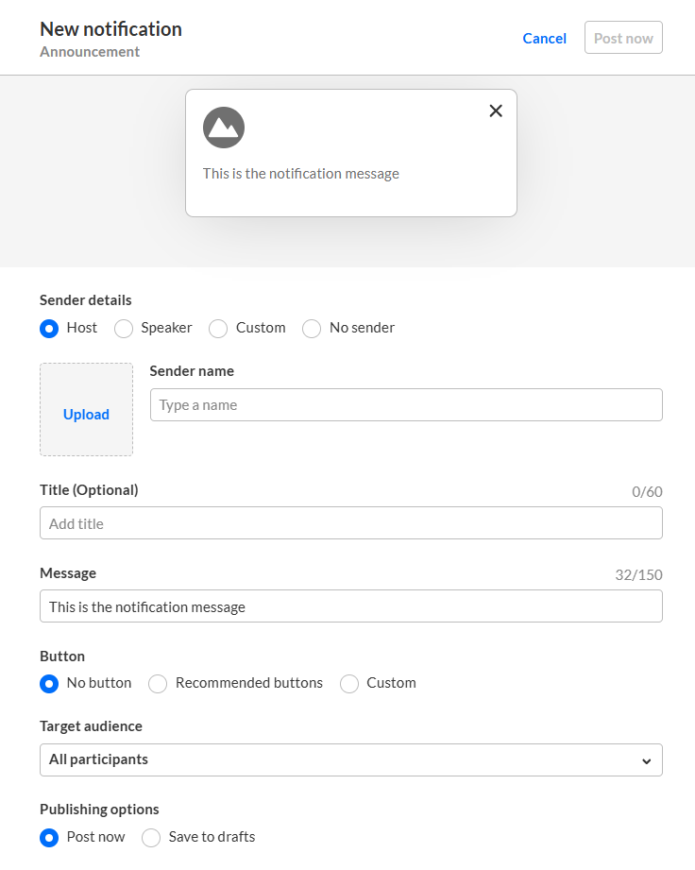Select the Host sender radio button

[x=49, y=329]
